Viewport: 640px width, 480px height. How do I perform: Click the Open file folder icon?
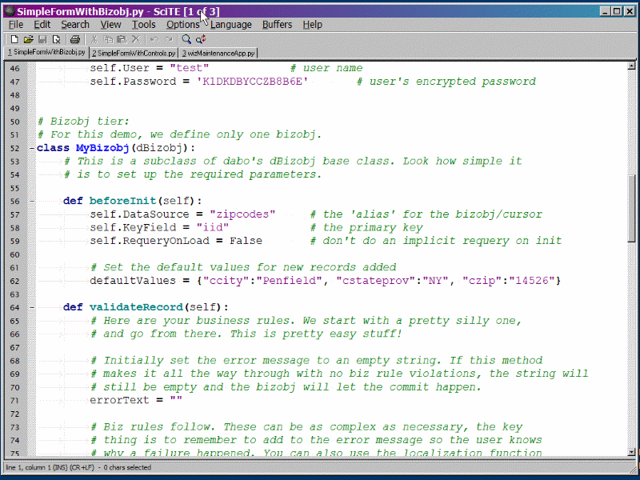pos(28,39)
